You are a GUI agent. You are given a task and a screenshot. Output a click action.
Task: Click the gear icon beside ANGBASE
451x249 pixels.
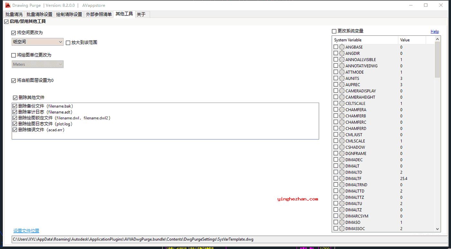[342, 47]
